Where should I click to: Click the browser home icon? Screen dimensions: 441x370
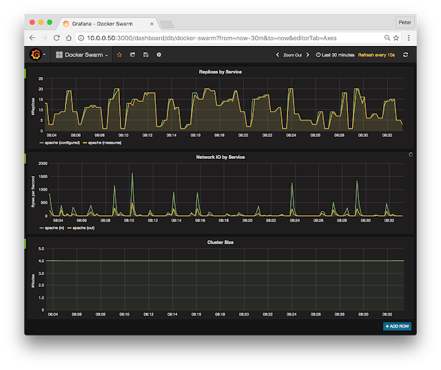[x=69, y=38]
